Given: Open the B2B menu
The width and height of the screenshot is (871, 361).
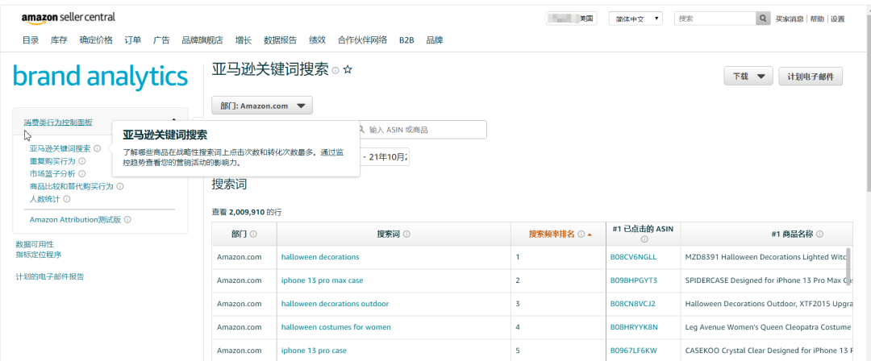Looking at the screenshot, I should tap(406, 40).
